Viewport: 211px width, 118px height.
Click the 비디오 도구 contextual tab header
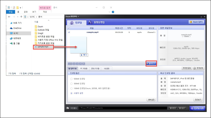tap(45, 8)
